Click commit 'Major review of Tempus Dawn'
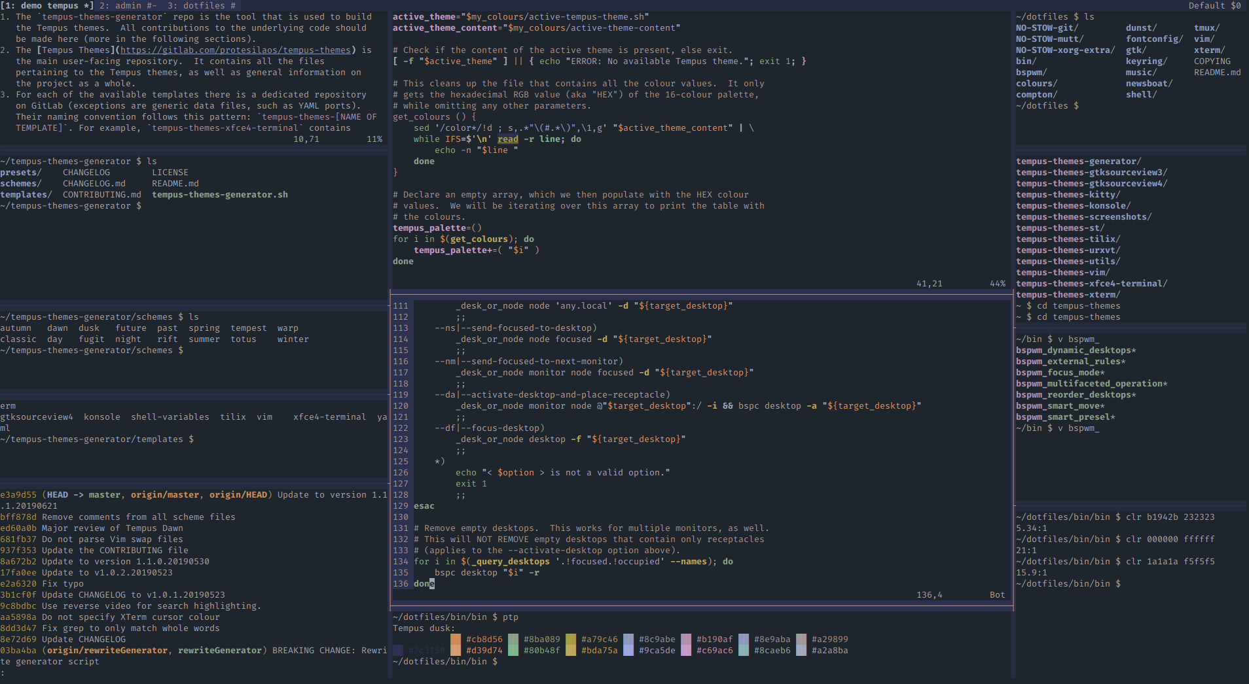This screenshot has height=684, width=1249. tap(113, 528)
